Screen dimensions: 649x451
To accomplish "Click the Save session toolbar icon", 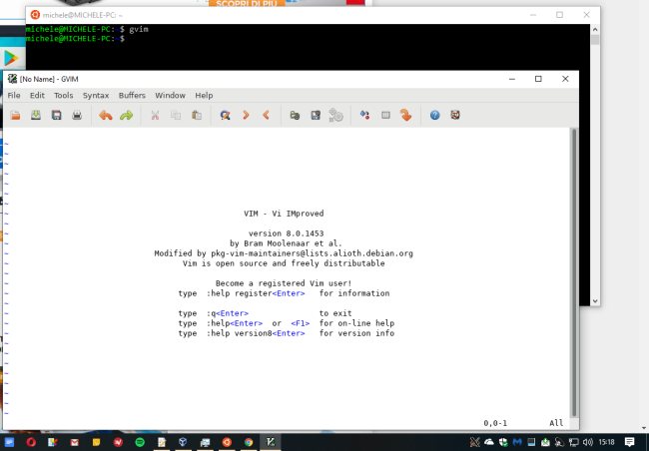I will pos(316,115).
